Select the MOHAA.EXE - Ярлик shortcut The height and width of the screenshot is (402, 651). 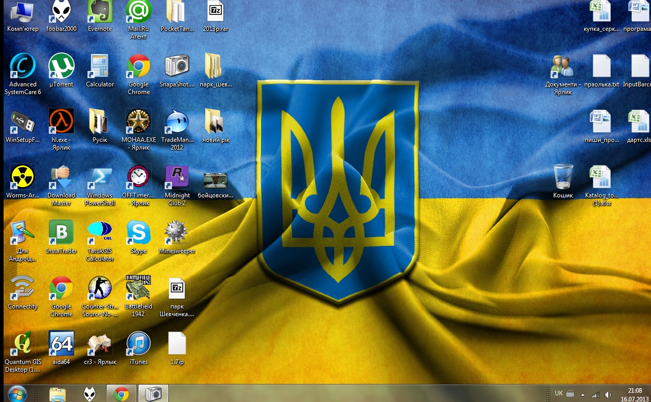(138, 130)
